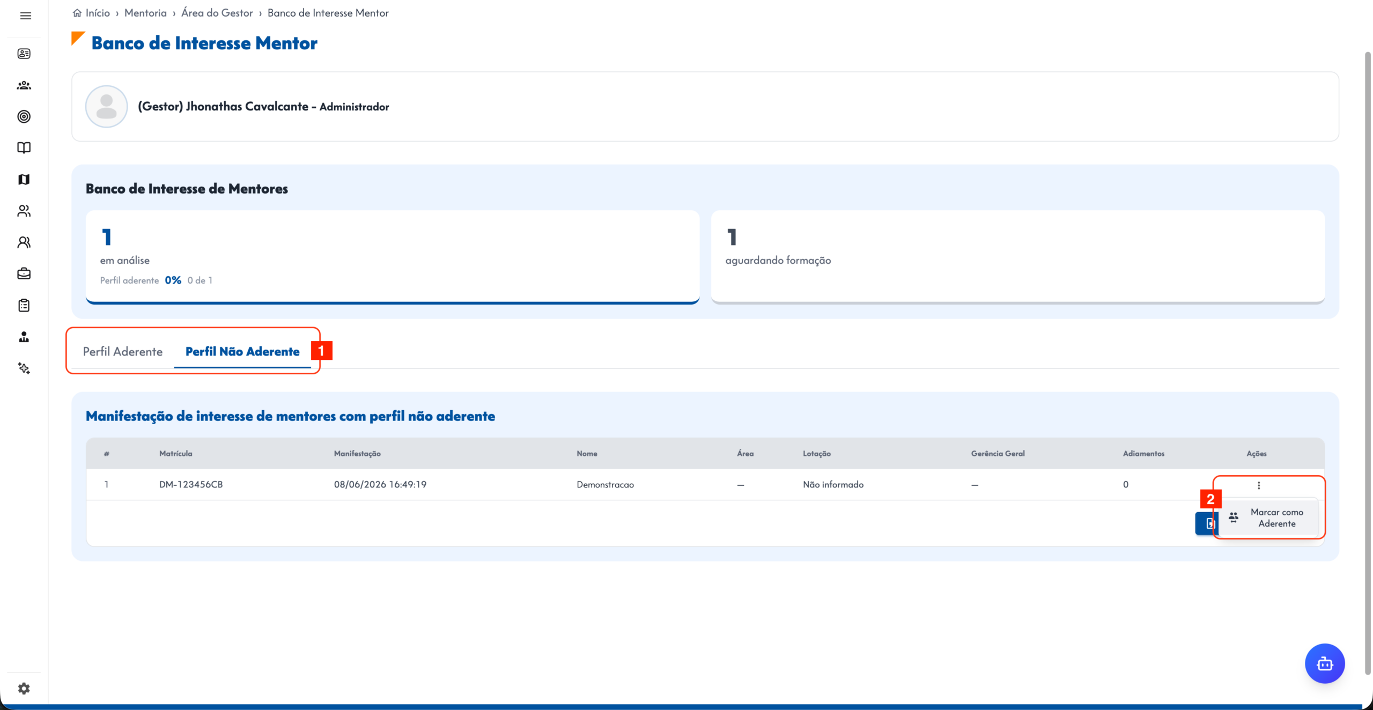1373x710 pixels.
Task: Launch the chatbot assistant floating button
Action: [1325, 663]
